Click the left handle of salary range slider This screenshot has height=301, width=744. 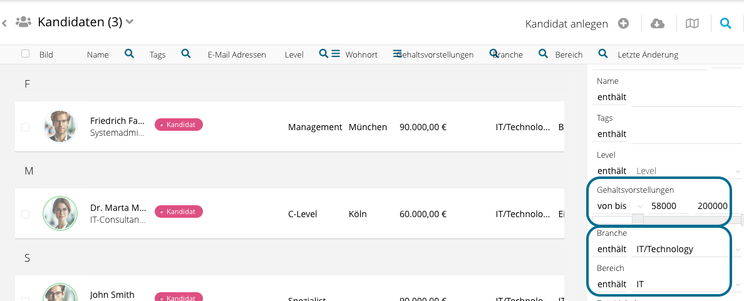(638, 220)
